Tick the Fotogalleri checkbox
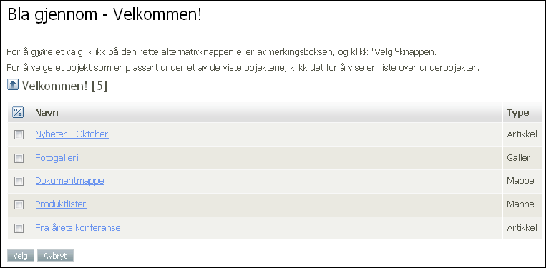Viewport: 546px width, 268px height. (x=19, y=158)
